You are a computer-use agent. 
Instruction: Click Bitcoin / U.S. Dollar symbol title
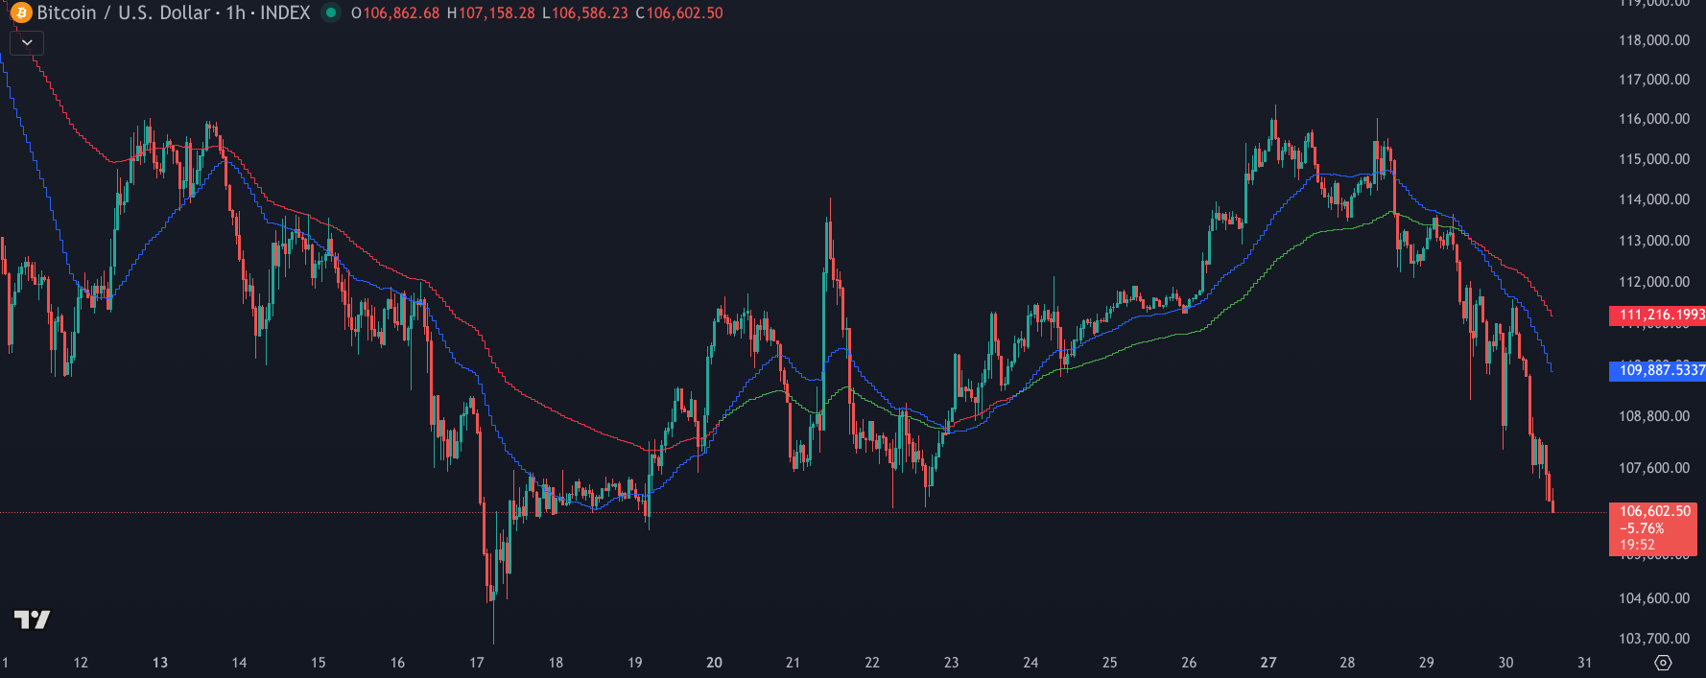124,12
